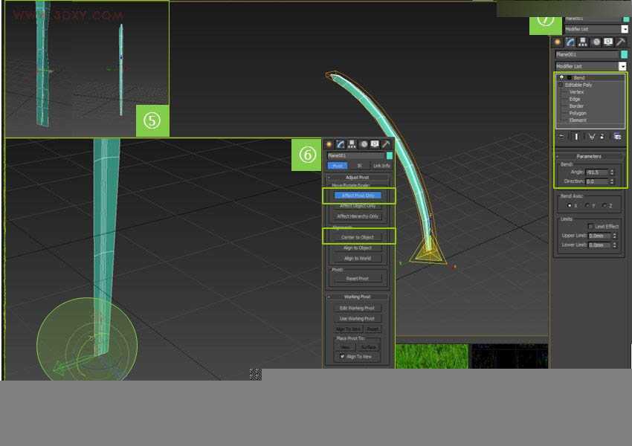Select the Vertex sub-object level

[576, 92]
